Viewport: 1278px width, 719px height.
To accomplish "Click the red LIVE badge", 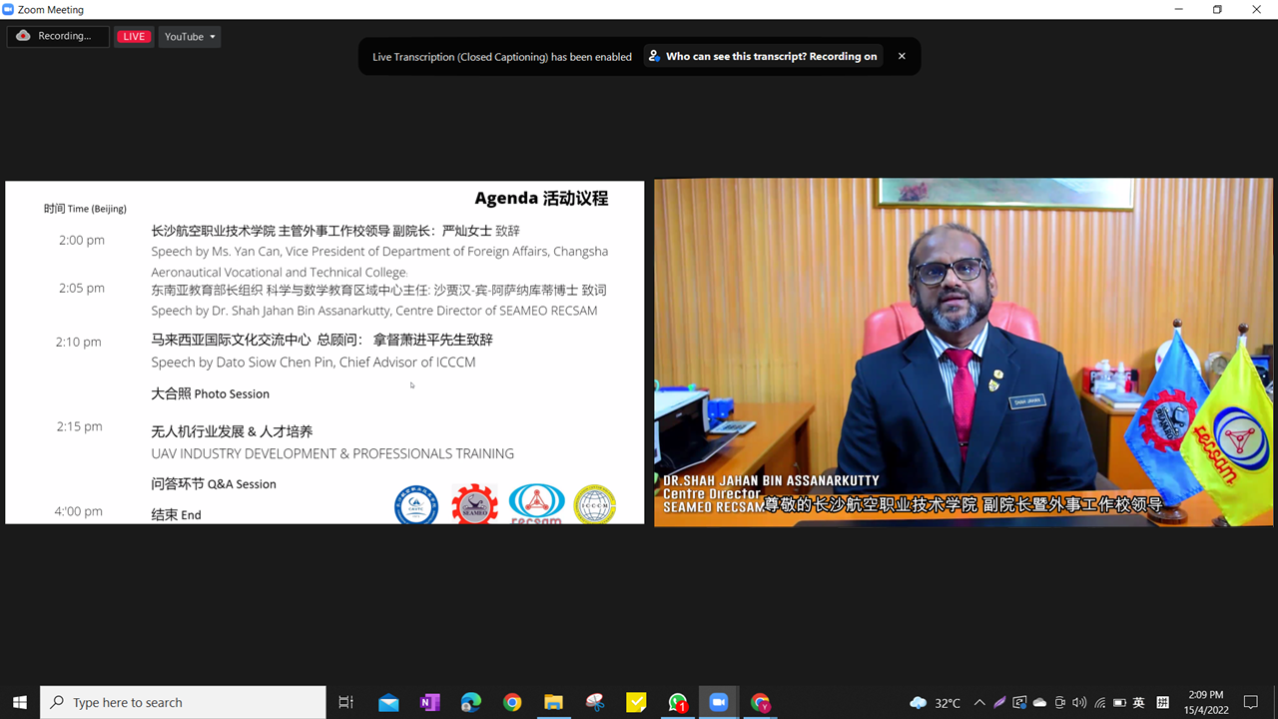I will click(x=134, y=37).
